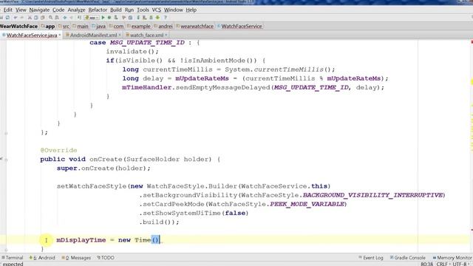The height and width of the screenshot is (266, 473).
Task: Open the Run menu
Action: 129,10
